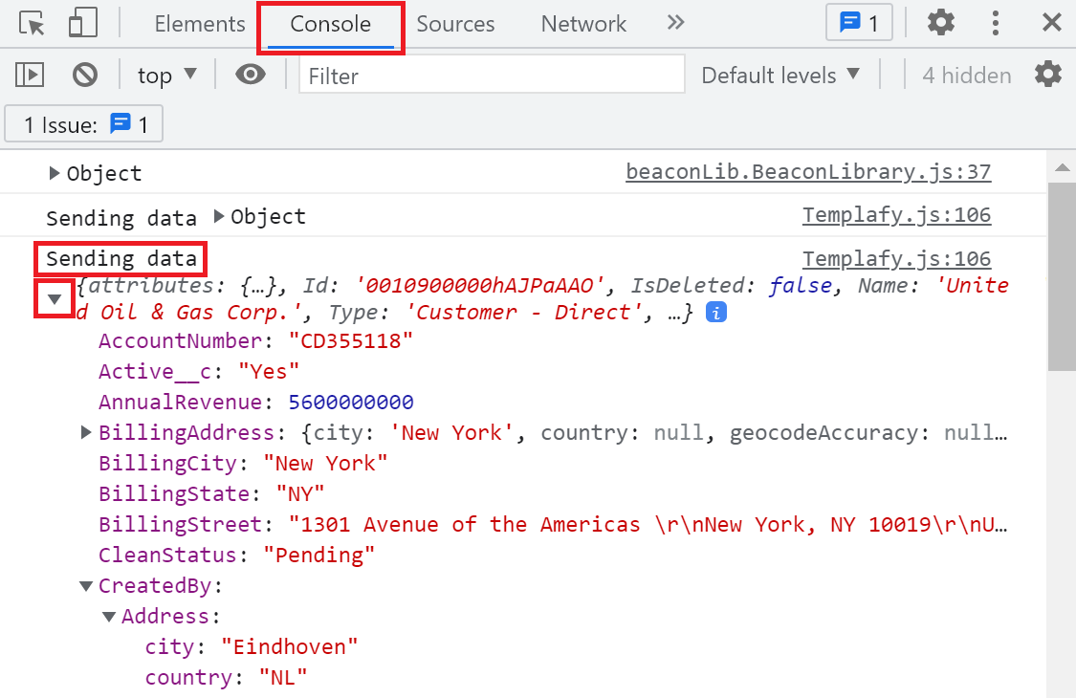Select the country "NL" value
The height and width of the screenshot is (698, 1076).
click(283, 677)
